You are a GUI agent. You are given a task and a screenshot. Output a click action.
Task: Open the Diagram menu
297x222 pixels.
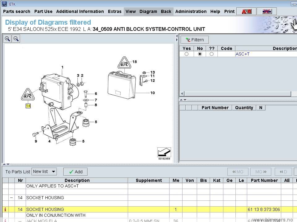click(148, 11)
